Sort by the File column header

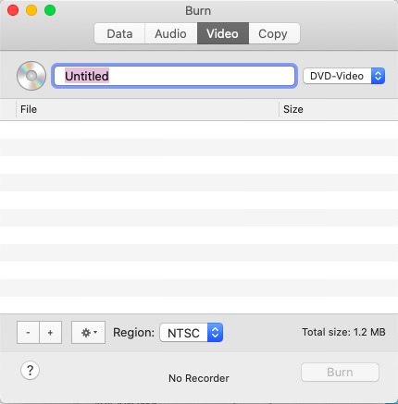[x=147, y=109]
